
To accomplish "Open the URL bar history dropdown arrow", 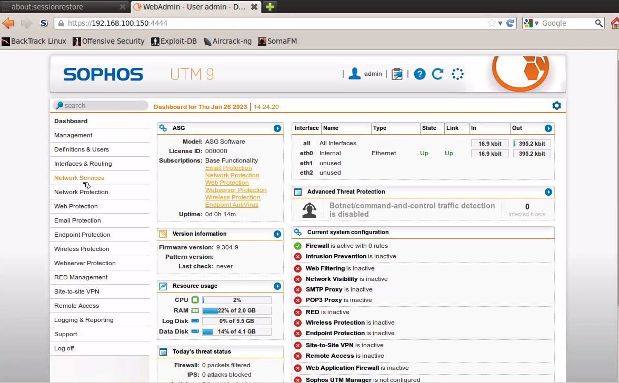I will pos(500,23).
